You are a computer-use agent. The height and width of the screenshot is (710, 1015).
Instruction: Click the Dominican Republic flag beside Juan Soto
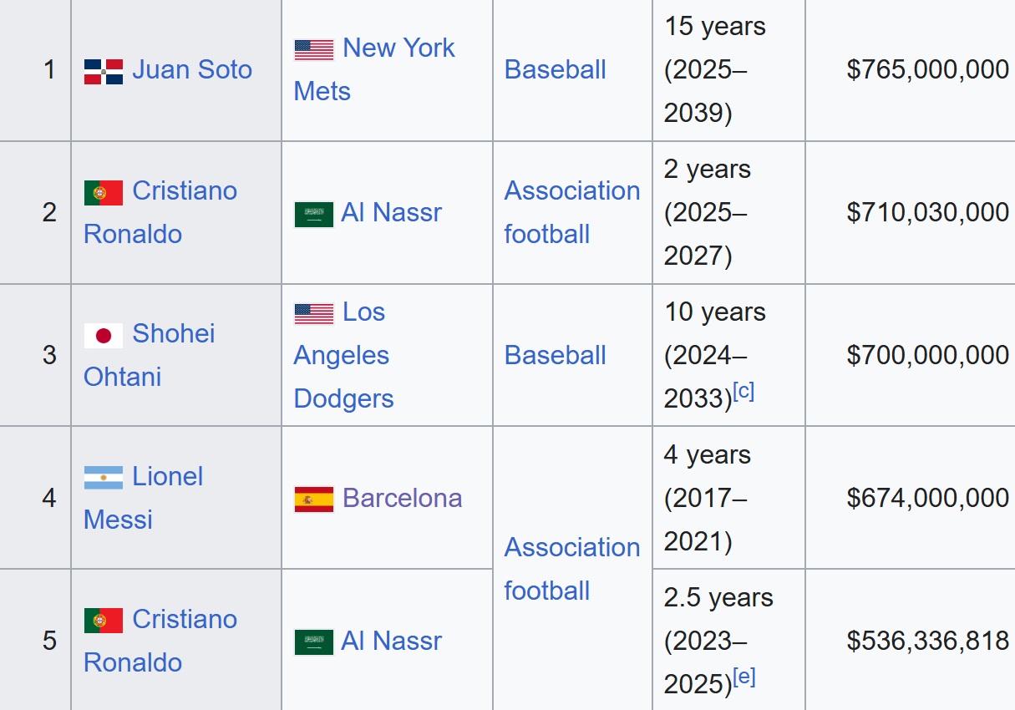click(104, 71)
